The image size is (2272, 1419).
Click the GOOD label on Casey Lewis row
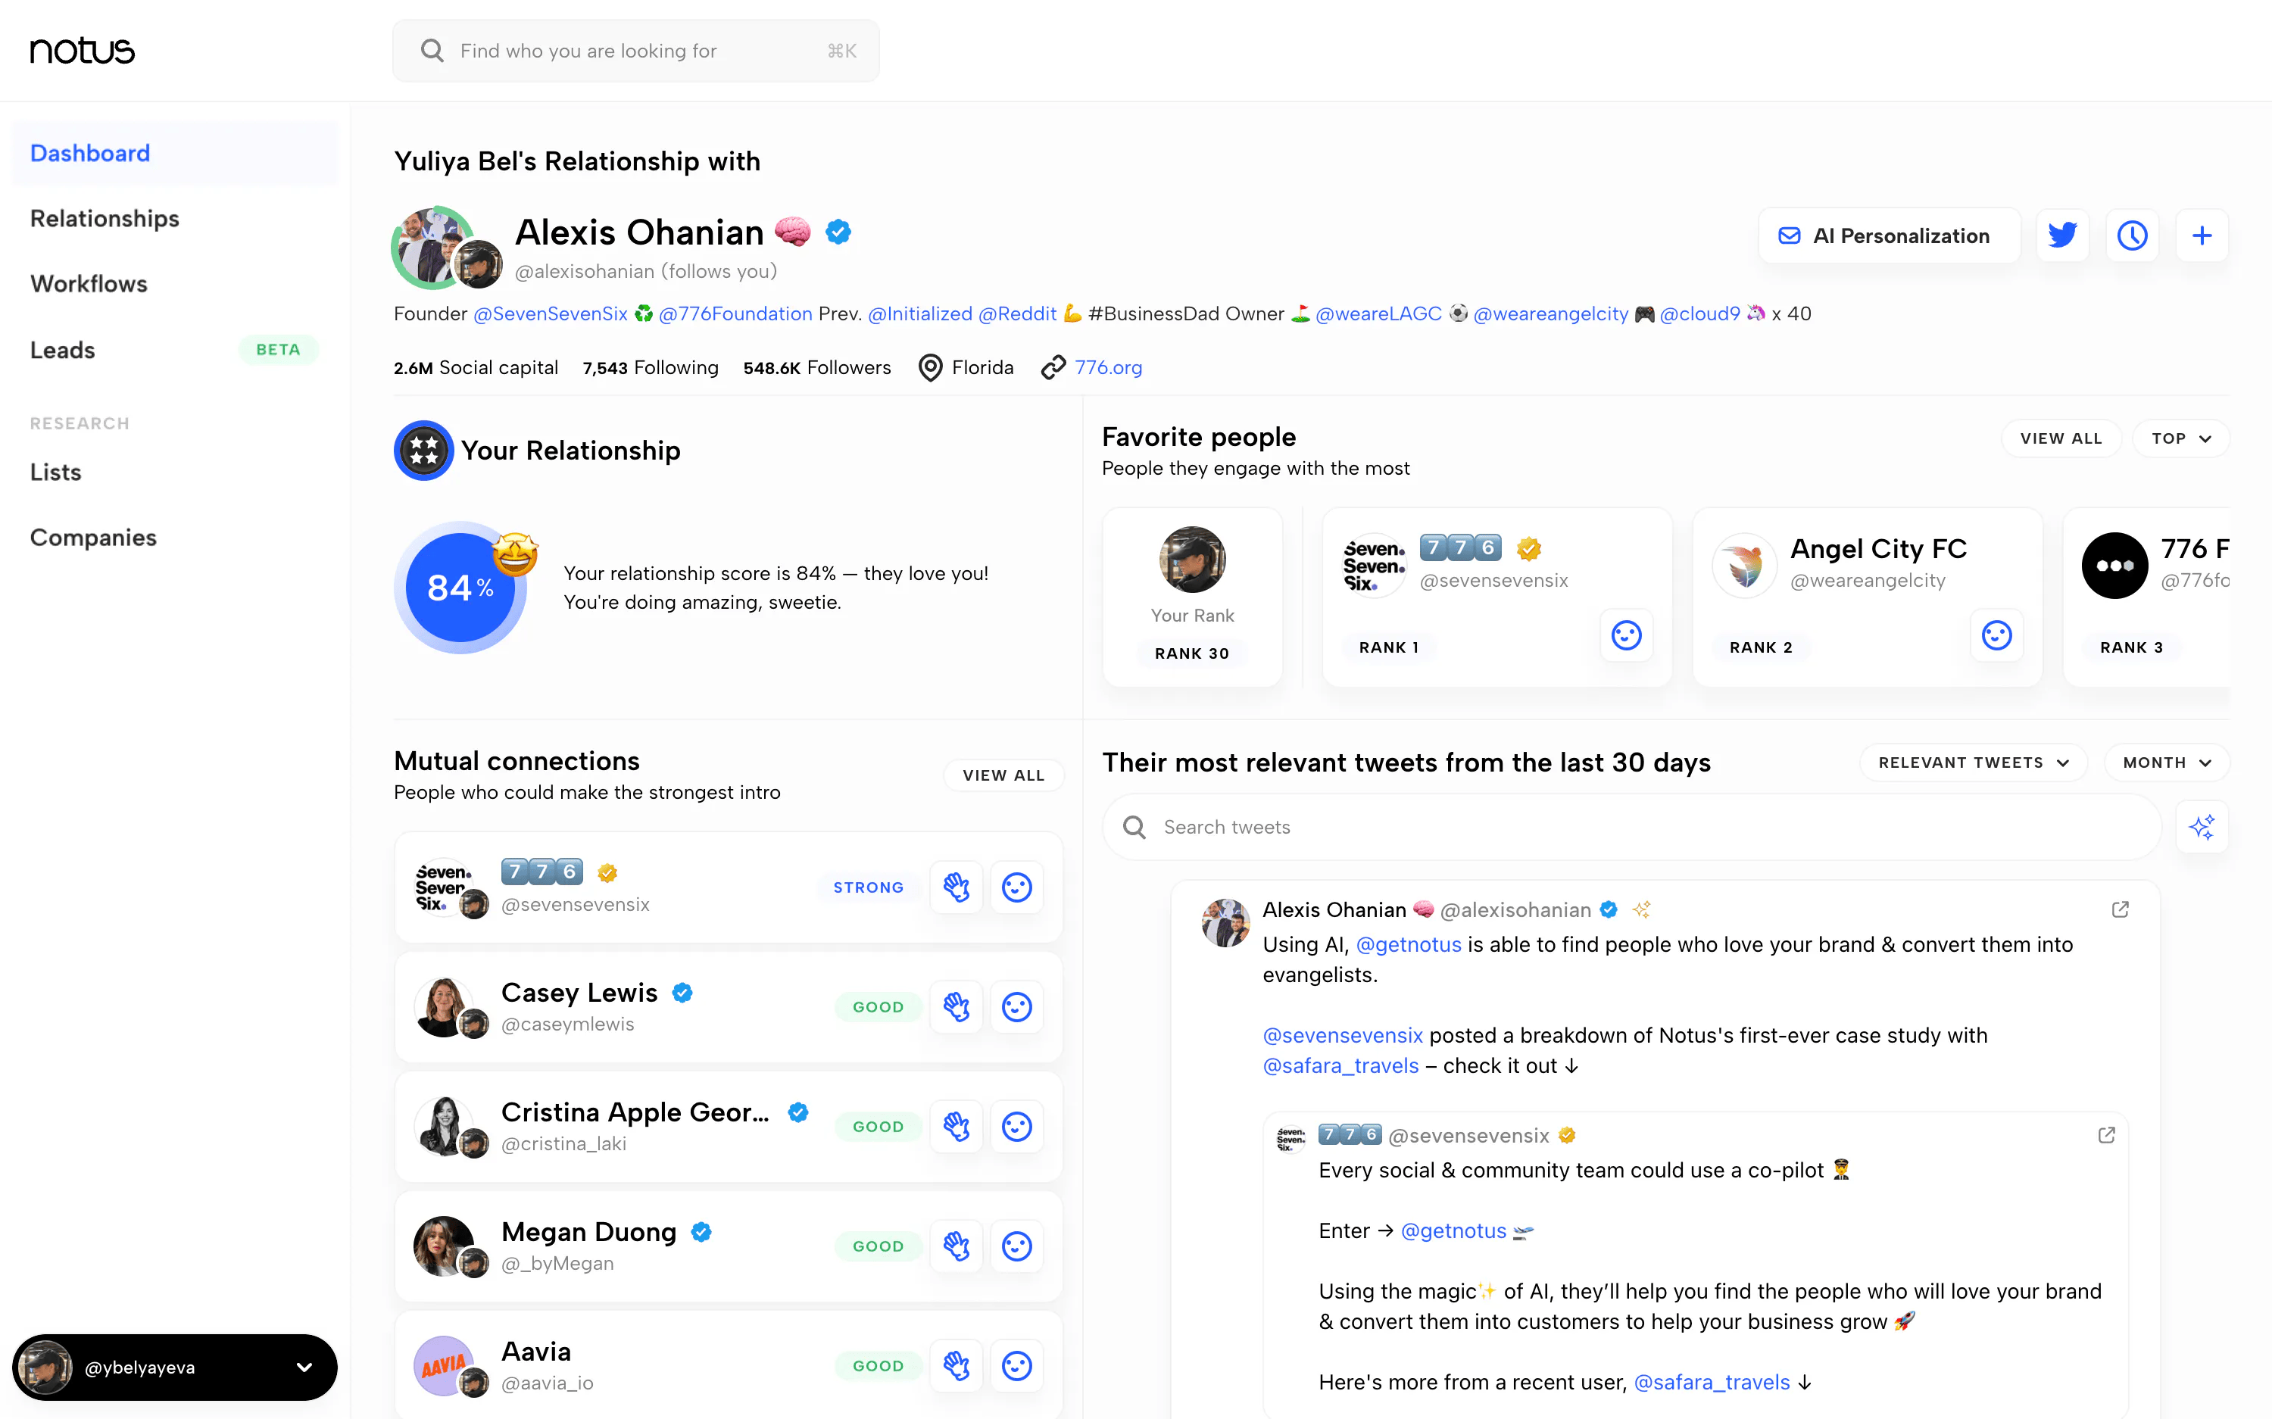pos(878,1007)
